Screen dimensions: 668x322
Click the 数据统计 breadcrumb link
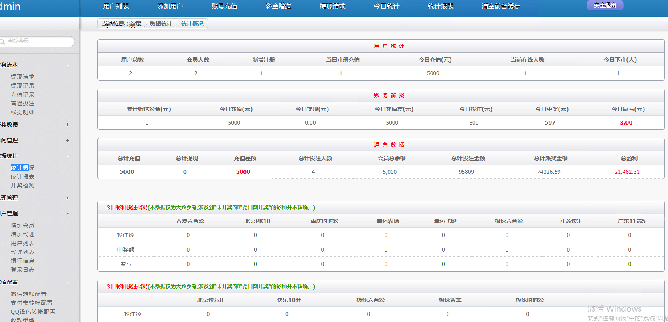[161, 24]
